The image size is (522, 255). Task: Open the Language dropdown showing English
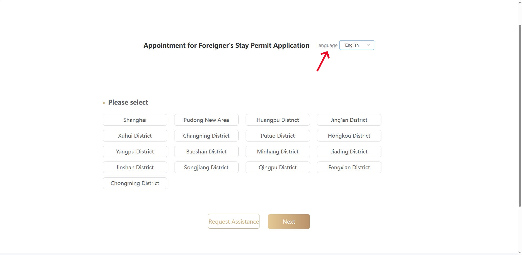pos(357,45)
